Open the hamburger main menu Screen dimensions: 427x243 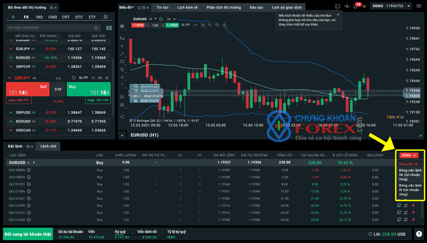[419, 6]
